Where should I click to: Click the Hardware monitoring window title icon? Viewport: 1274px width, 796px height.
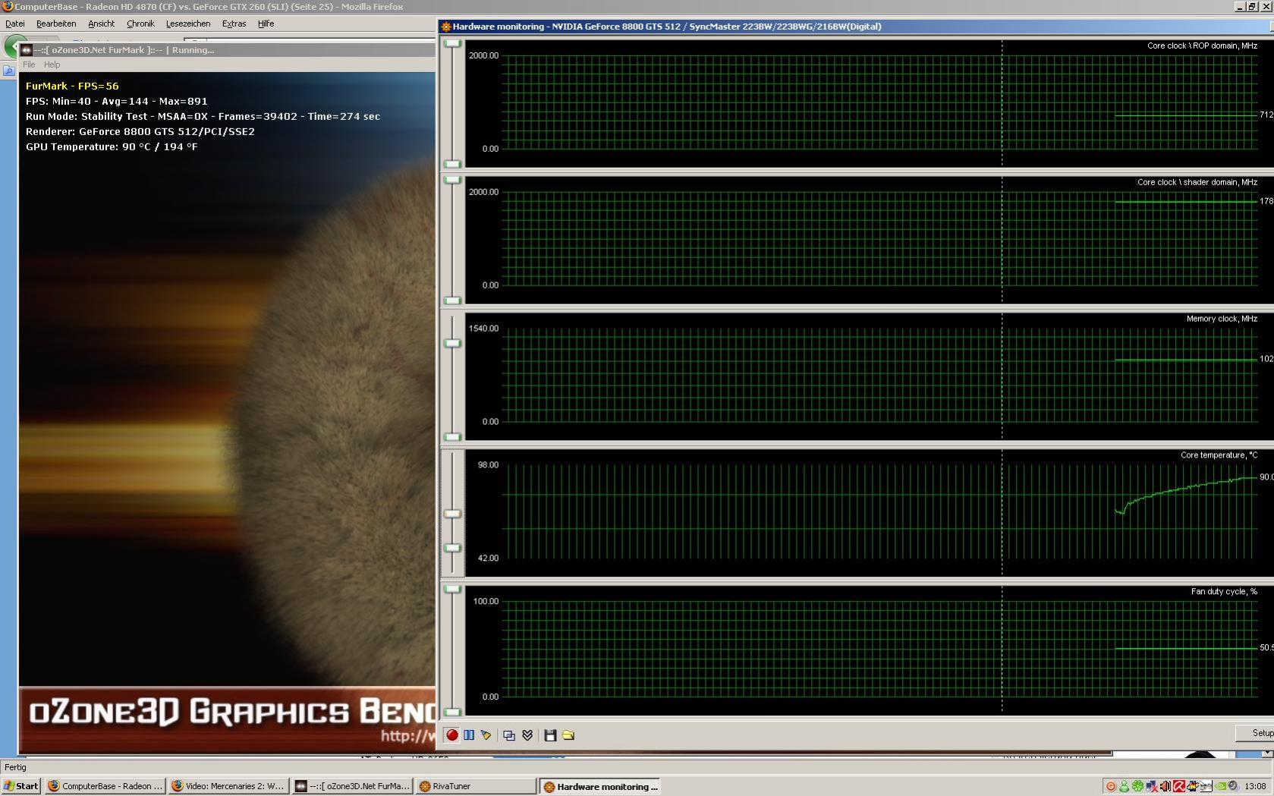pyautogui.click(x=446, y=27)
